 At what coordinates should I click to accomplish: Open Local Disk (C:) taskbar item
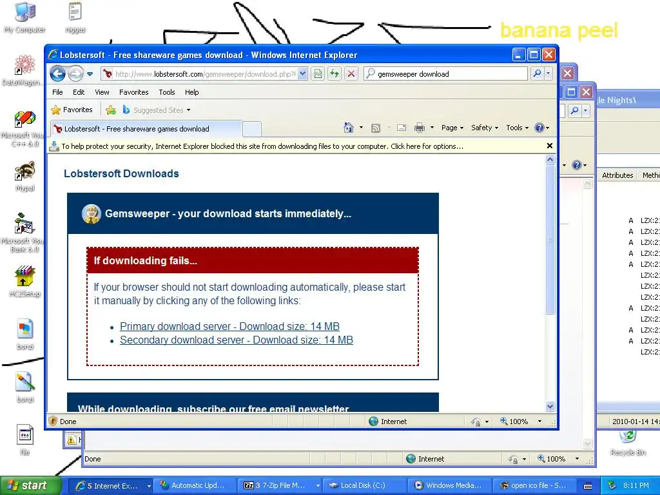coord(364,485)
